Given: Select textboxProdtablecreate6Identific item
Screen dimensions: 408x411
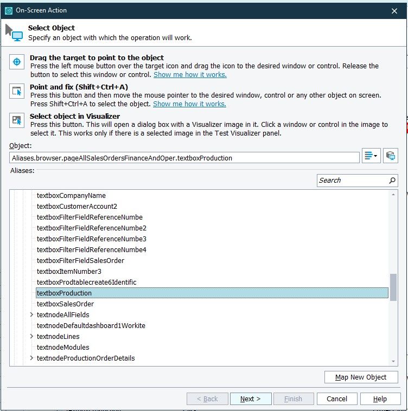Looking at the screenshot, I should (x=86, y=282).
